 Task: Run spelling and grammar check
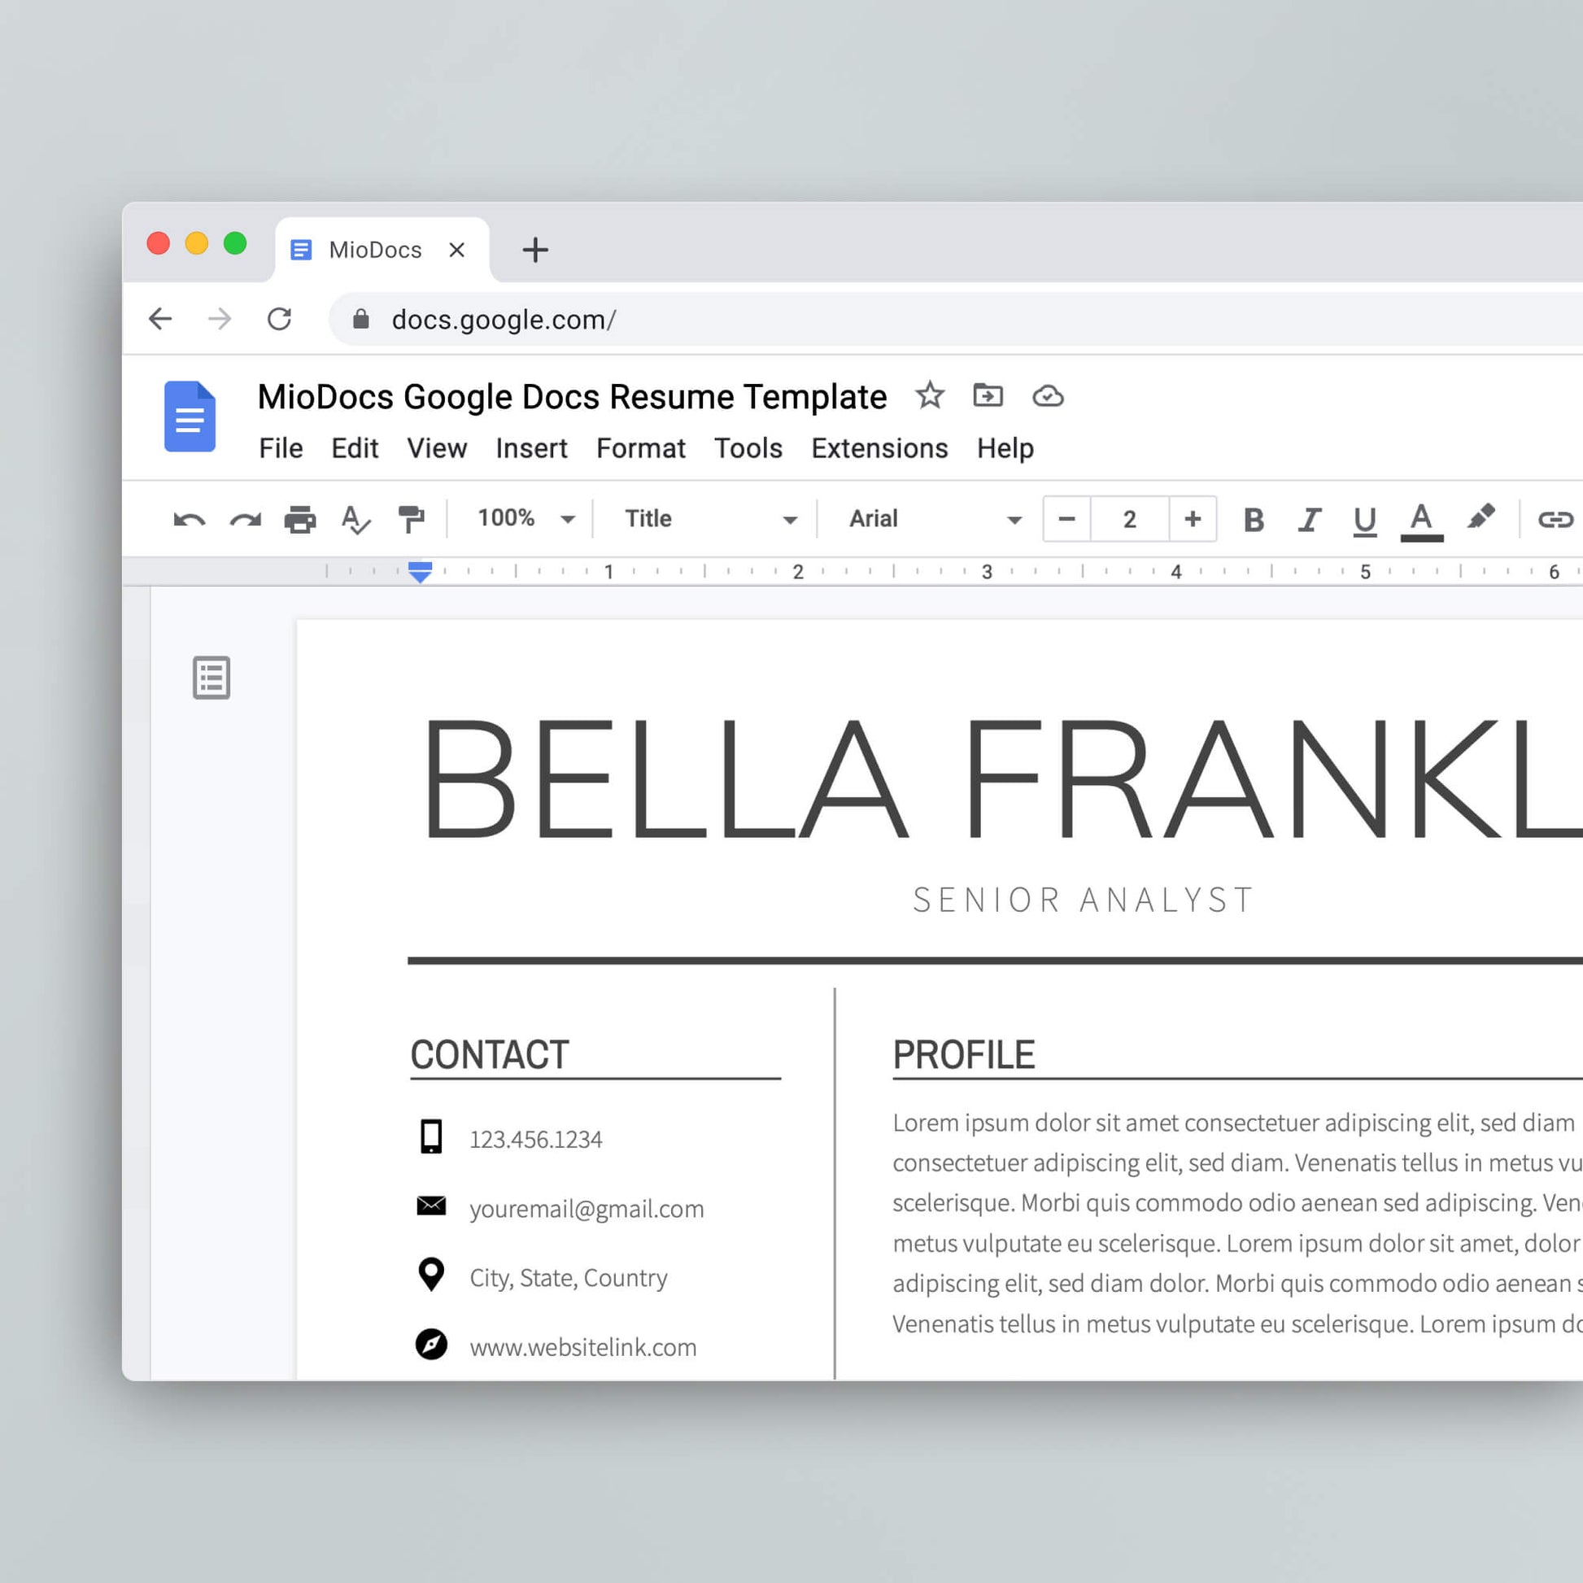(355, 520)
